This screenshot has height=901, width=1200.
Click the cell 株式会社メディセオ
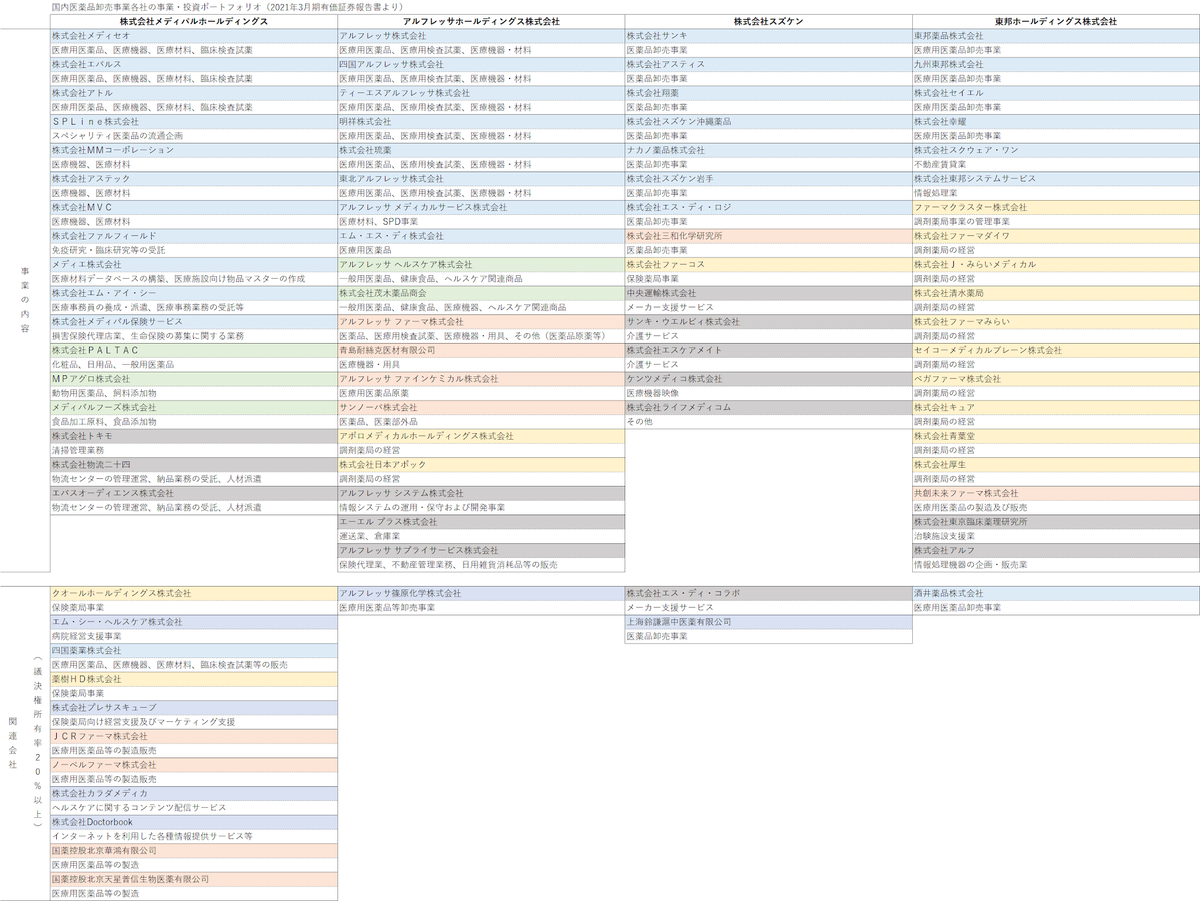tap(194, 36)
